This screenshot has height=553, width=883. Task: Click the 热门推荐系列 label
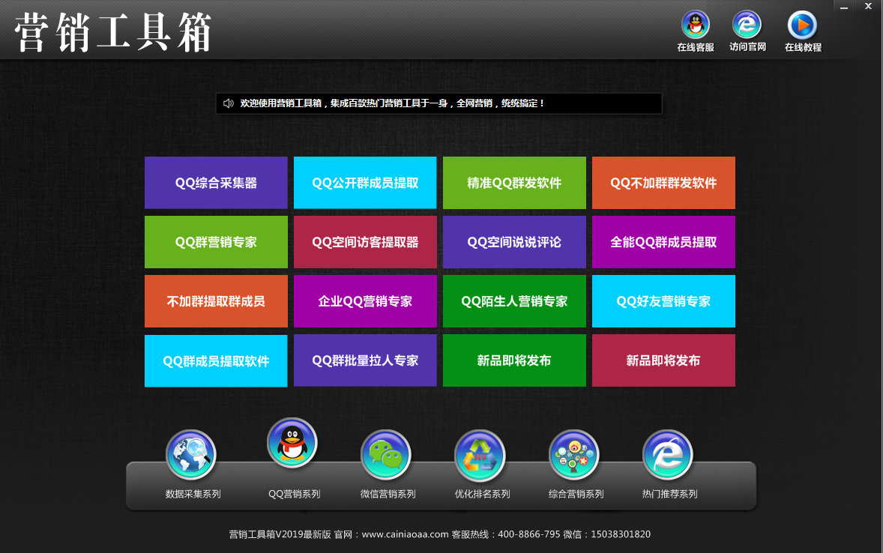click(669, 494)
